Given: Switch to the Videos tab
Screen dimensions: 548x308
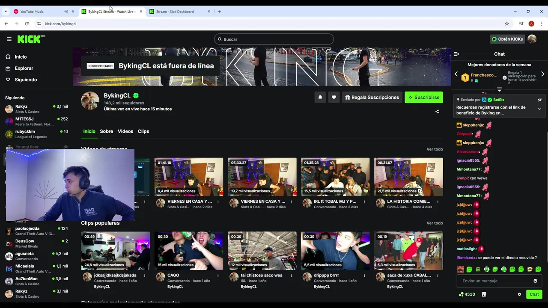Looking at the screenshot, I should coord(125,131).
